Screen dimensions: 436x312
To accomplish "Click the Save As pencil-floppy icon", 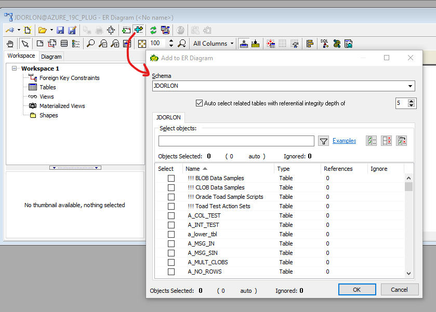I will pyautogui.click(x=72, y=30).
